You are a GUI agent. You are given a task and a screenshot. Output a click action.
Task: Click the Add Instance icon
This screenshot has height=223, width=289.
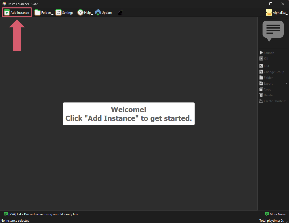point(7,12)
